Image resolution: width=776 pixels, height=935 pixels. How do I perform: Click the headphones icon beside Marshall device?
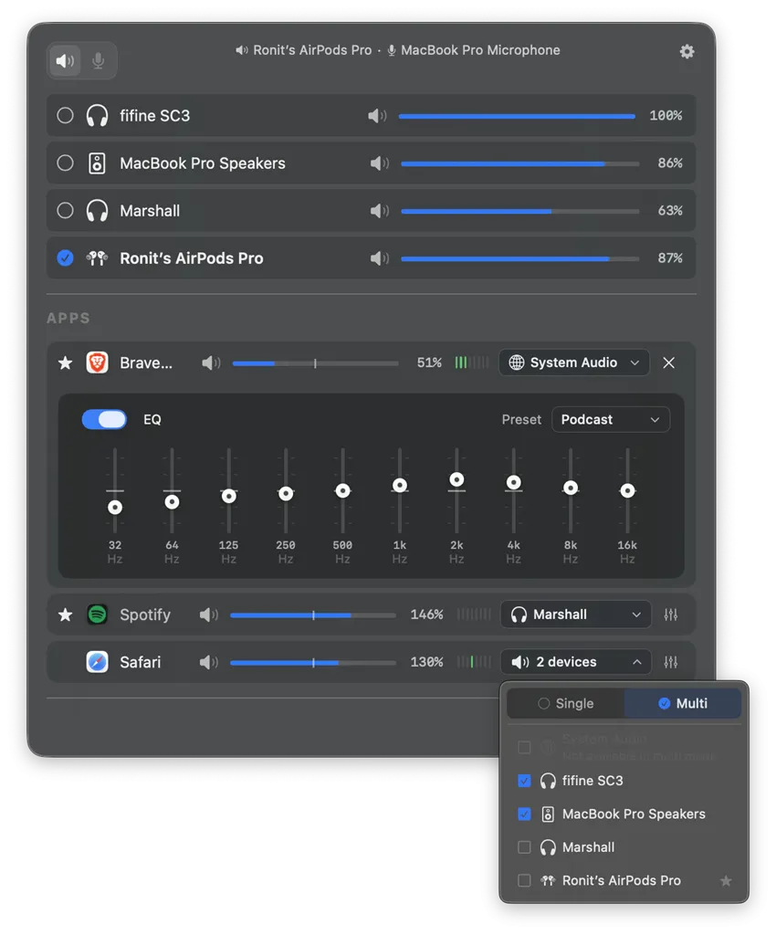[x=97, y=210]
